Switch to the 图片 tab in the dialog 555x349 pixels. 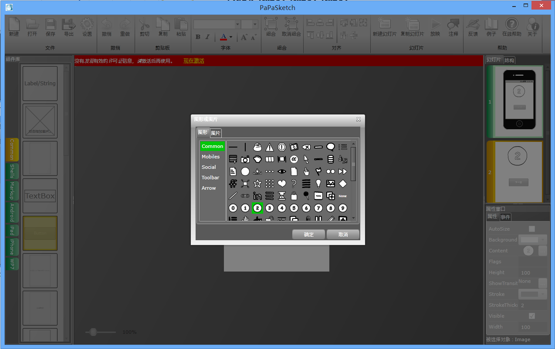[215, 133]
